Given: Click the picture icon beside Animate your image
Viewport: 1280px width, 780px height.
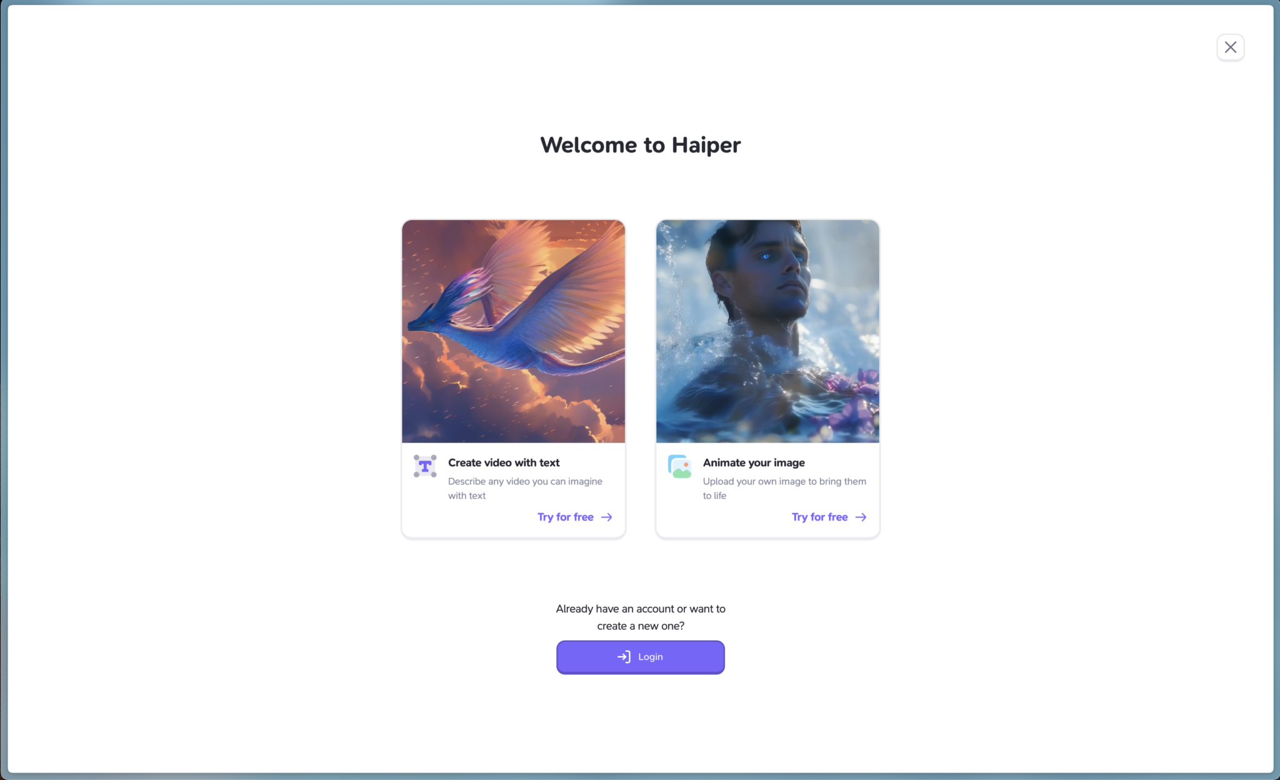Looking at the screenshot, I should 679,466.
